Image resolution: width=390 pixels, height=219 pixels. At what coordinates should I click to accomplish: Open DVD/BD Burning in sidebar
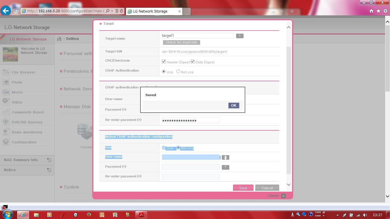[x=27, y=122]
